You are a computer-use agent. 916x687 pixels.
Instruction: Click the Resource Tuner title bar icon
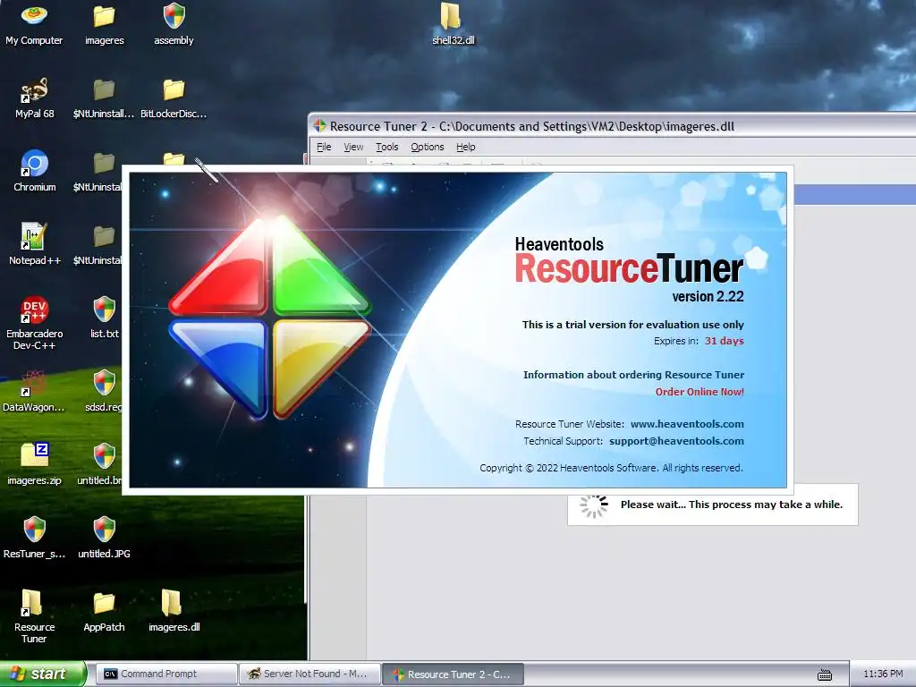(319, 125)
